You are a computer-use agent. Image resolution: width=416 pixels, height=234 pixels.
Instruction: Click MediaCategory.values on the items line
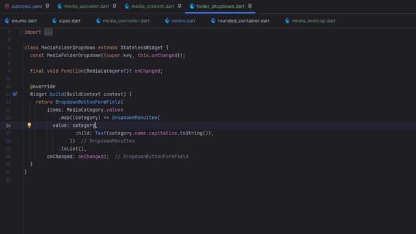95,110
